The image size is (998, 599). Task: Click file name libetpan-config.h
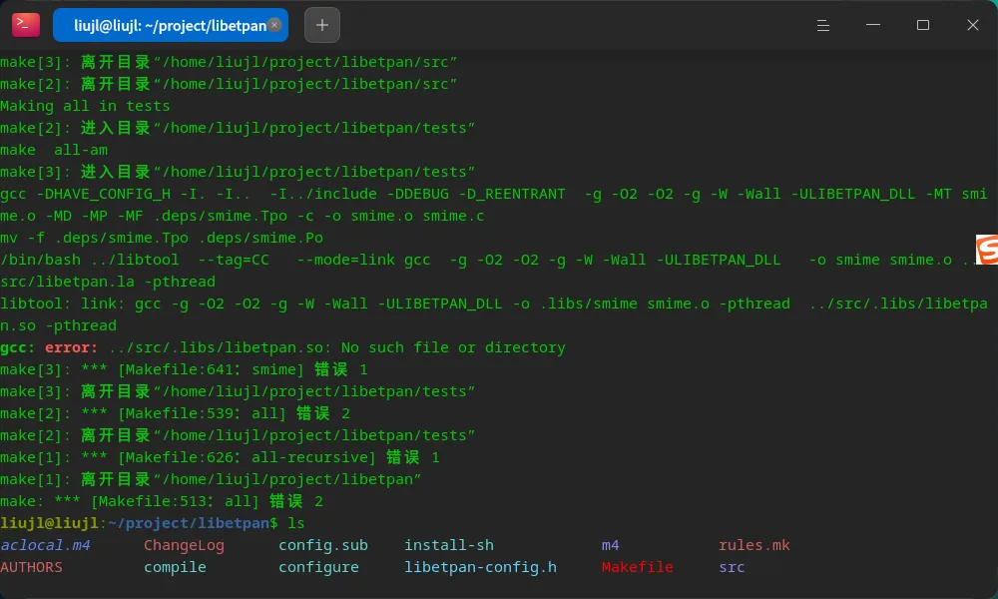click(481, 567)
